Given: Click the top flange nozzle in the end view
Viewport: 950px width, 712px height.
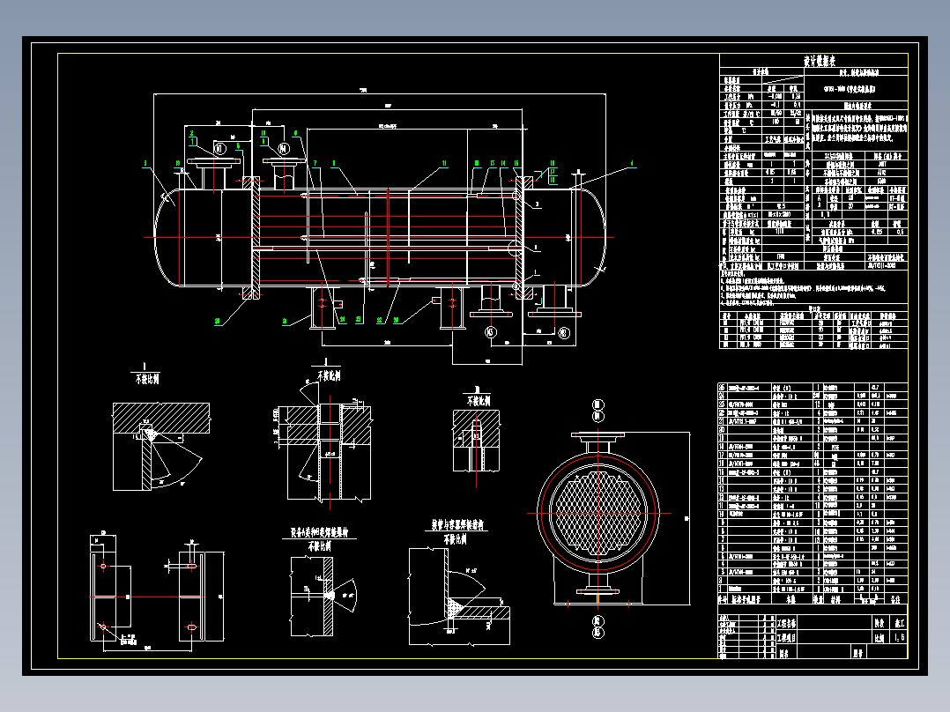Looking at the screenshot, I should (x=598, y=442).
